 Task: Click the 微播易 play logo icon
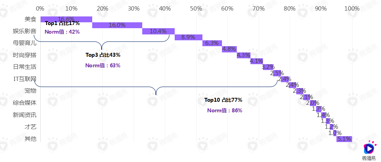(x=368, y=148)
